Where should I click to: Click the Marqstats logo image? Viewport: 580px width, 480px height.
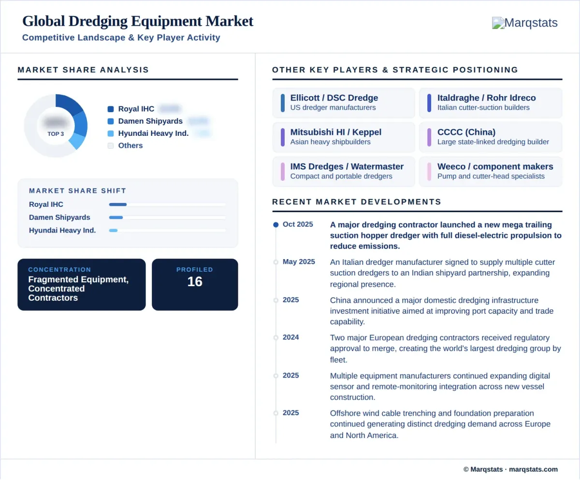point(524,23)
